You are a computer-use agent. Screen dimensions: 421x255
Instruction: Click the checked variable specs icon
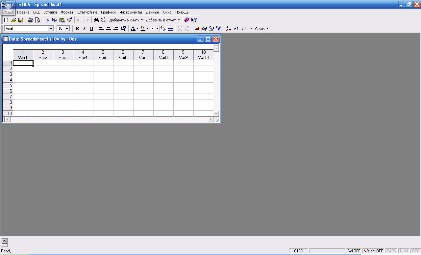point(211,29)
